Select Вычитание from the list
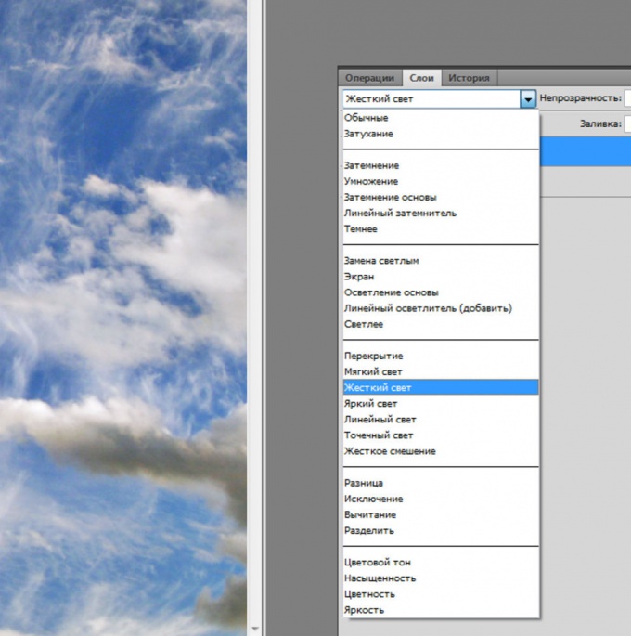 (441, 514)
